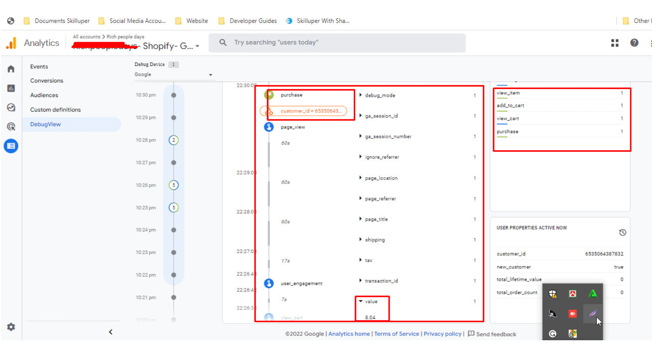Screen dimensions: 652x354
Task: Click history icon in User Properties panel
Action: [622, 233]
